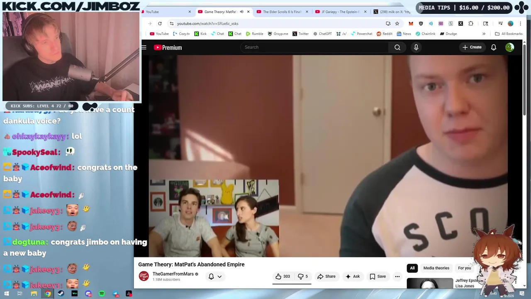Open the Chrome three-dot menu
The image size is (531, 299).
point(520,23)
